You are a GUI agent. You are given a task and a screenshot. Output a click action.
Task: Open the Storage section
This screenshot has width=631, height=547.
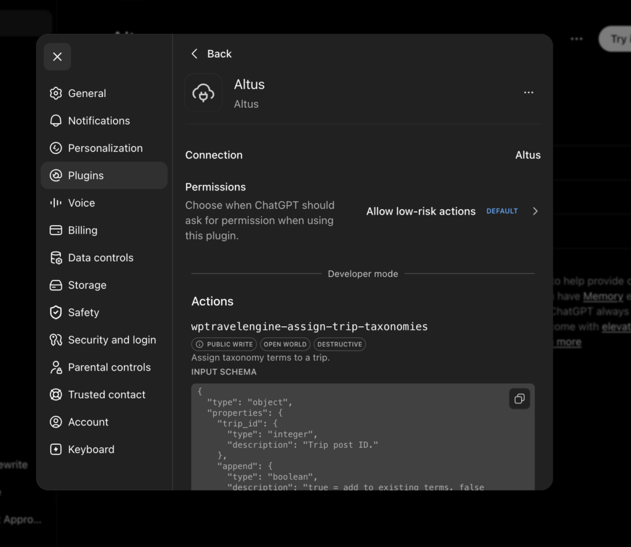point(104,285)
